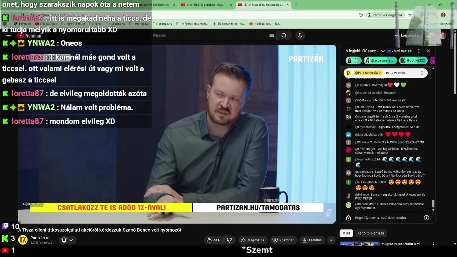Image resolution: width=457 pixels, height=257 pixels.
Task: Open the browser profile avatar
Action: 443,15
